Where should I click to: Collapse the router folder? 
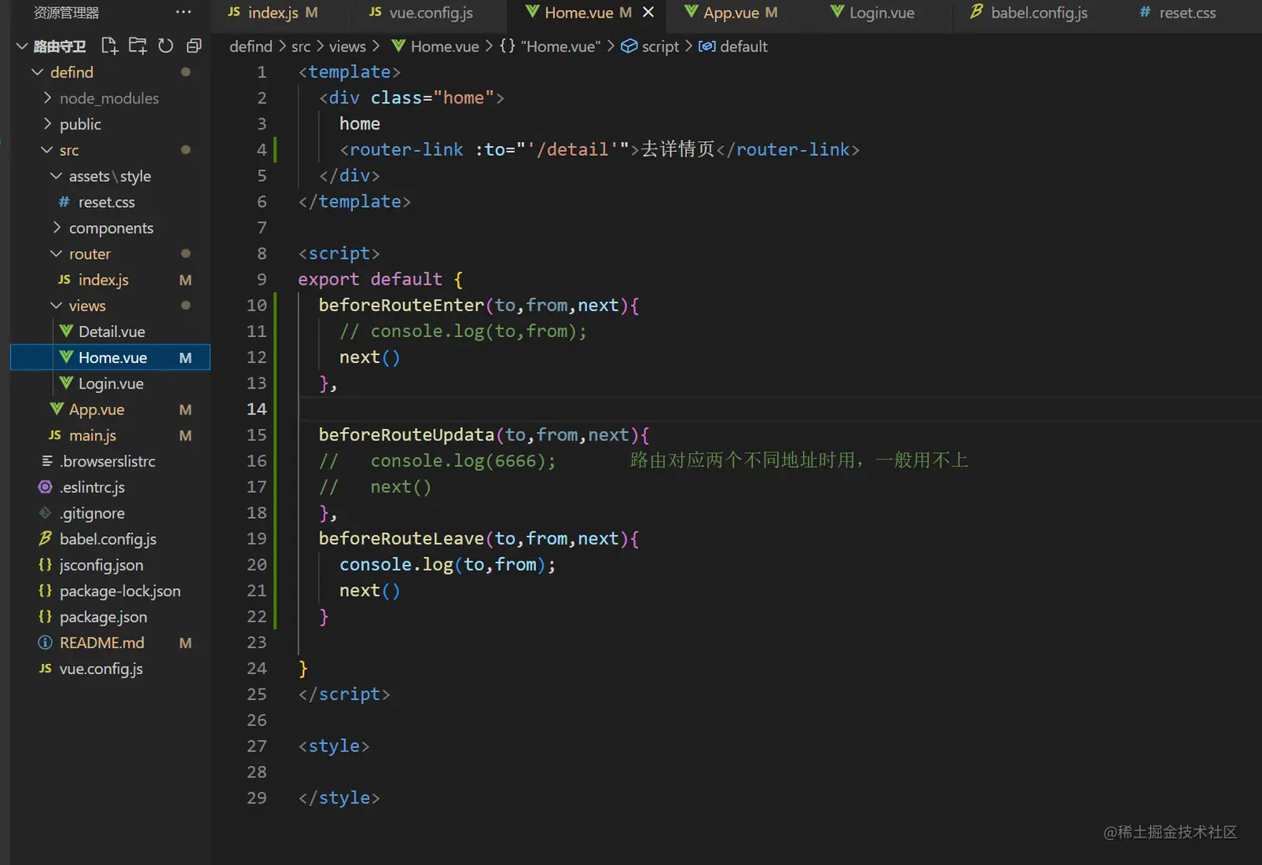pos(57,254)
